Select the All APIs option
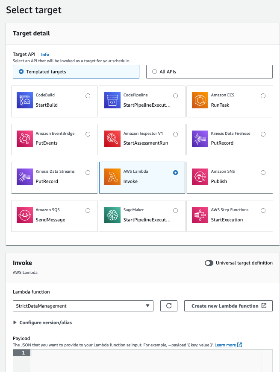 [209, 72]
